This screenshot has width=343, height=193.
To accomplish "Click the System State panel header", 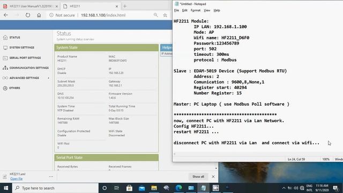I will [107, 48].
